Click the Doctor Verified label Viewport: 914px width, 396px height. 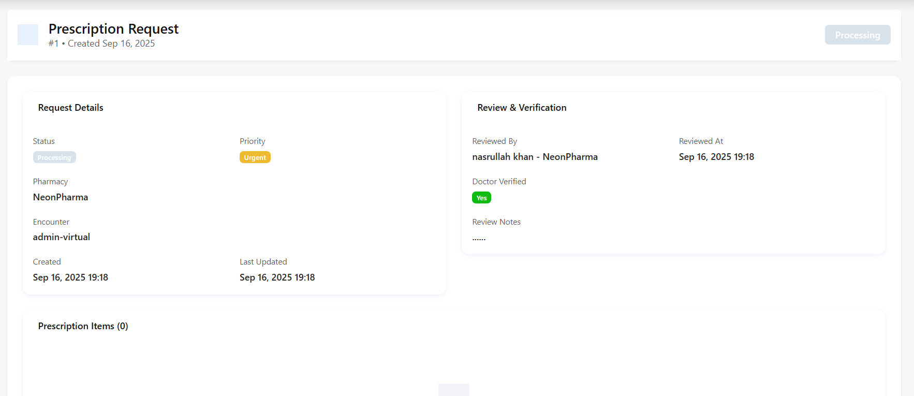click(x=499, y=182)
